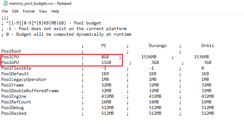Screen dimensions: 244x126
Task: Click the 11GB value for PoolGPU
Action: tap(106, 62)
